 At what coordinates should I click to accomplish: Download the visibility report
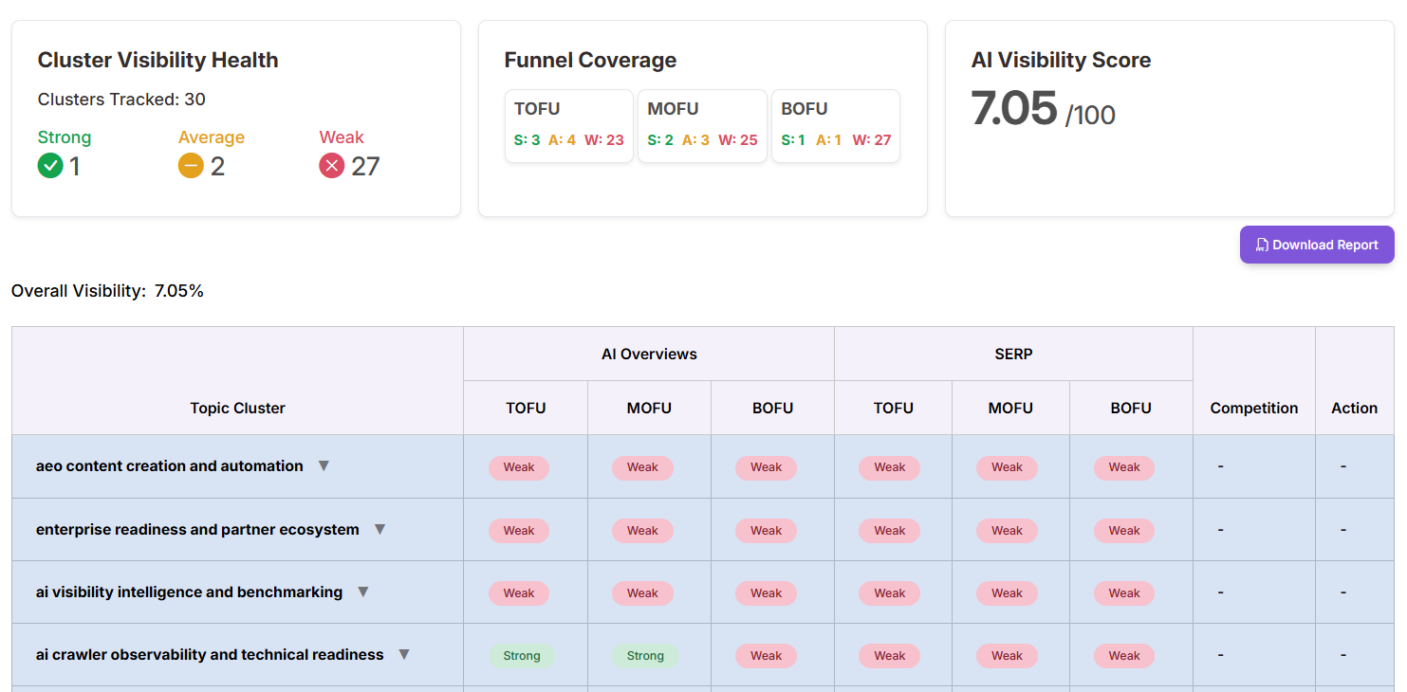(x=1316, y=245)
